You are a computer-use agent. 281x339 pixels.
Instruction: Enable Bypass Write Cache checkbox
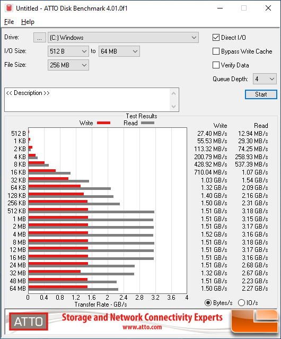[216, 51]
